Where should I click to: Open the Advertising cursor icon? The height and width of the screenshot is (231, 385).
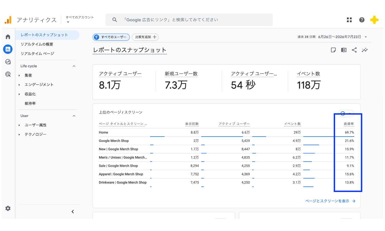tap(8, 74)
